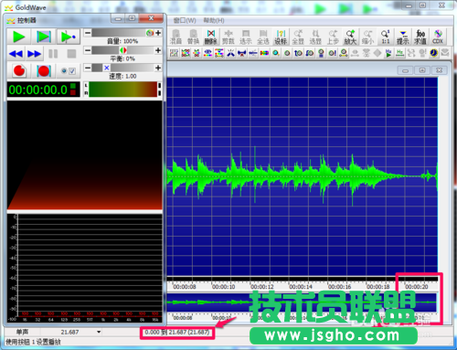Click the balance slider red-green handle
The height and width of the screenshot is (350, 457).
(123, 50)
